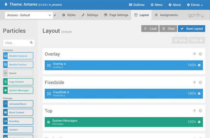
Task: Add a row to the Overlay section
Action: pyautogui.click(x=194, y=54)
